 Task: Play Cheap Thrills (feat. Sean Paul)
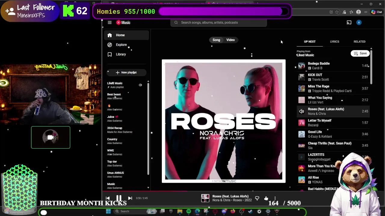coord(333,145)
